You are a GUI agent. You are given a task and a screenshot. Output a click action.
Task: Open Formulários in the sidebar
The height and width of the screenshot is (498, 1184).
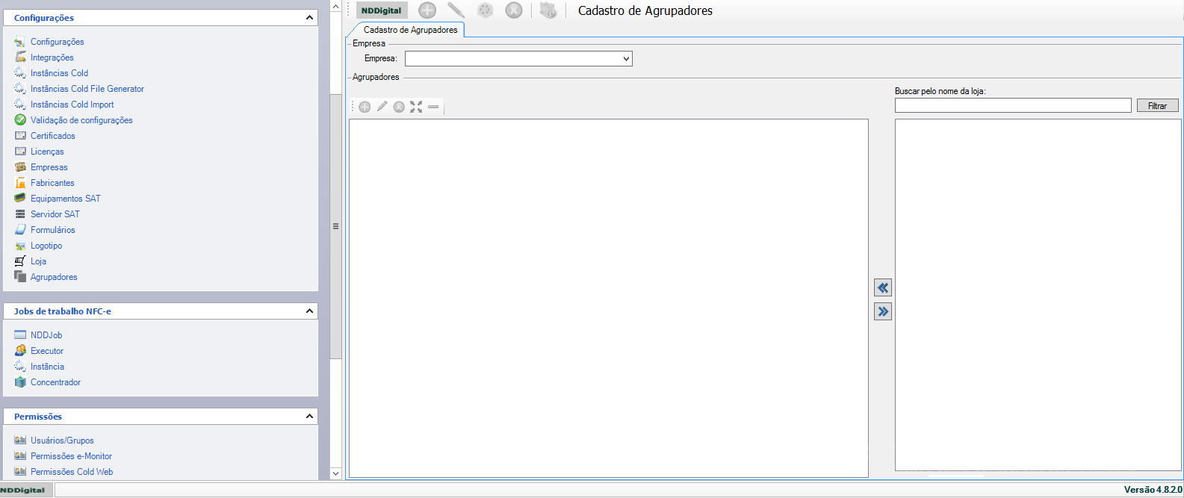tap(52, 230)
